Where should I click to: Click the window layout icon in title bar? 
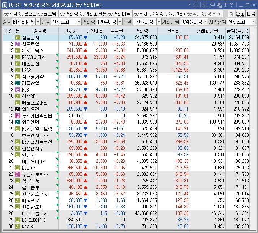click(205, 5)
